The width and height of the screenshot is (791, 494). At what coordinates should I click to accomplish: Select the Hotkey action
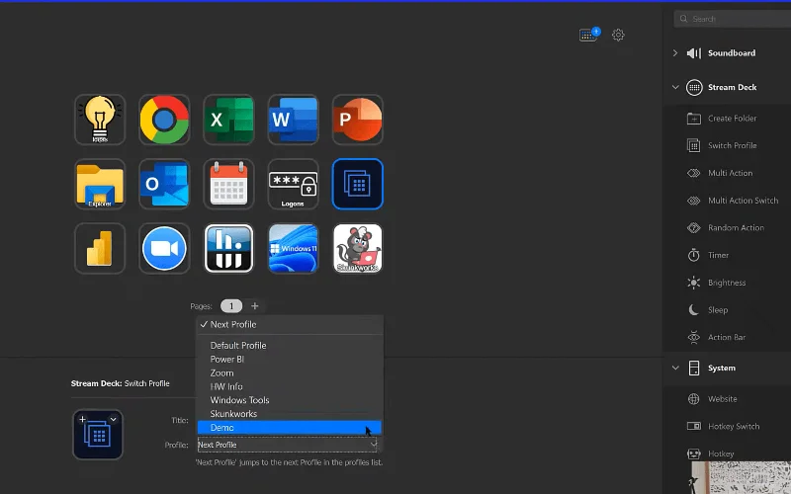[x=722, y=453]
